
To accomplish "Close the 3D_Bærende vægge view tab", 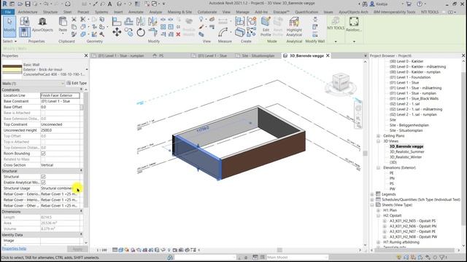I will [x=328, y=55].
